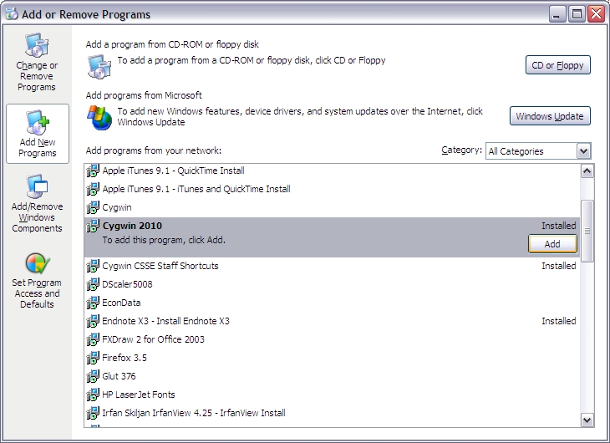Click the icon next to Glut 376
The width and height of the screenshot is (610, 443).
coord(93,376)
